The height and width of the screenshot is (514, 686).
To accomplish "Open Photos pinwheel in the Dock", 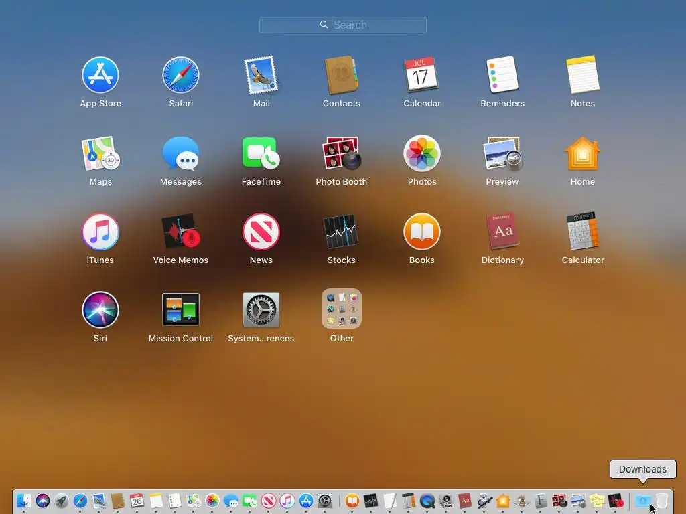I will pyautogui.click(x=212, y=501).
